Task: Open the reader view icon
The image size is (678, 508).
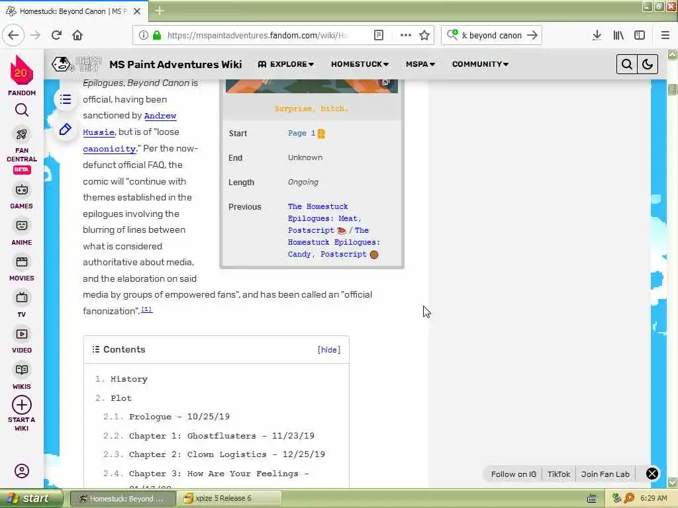Action: pyautogui.click(x=378, y=35)
